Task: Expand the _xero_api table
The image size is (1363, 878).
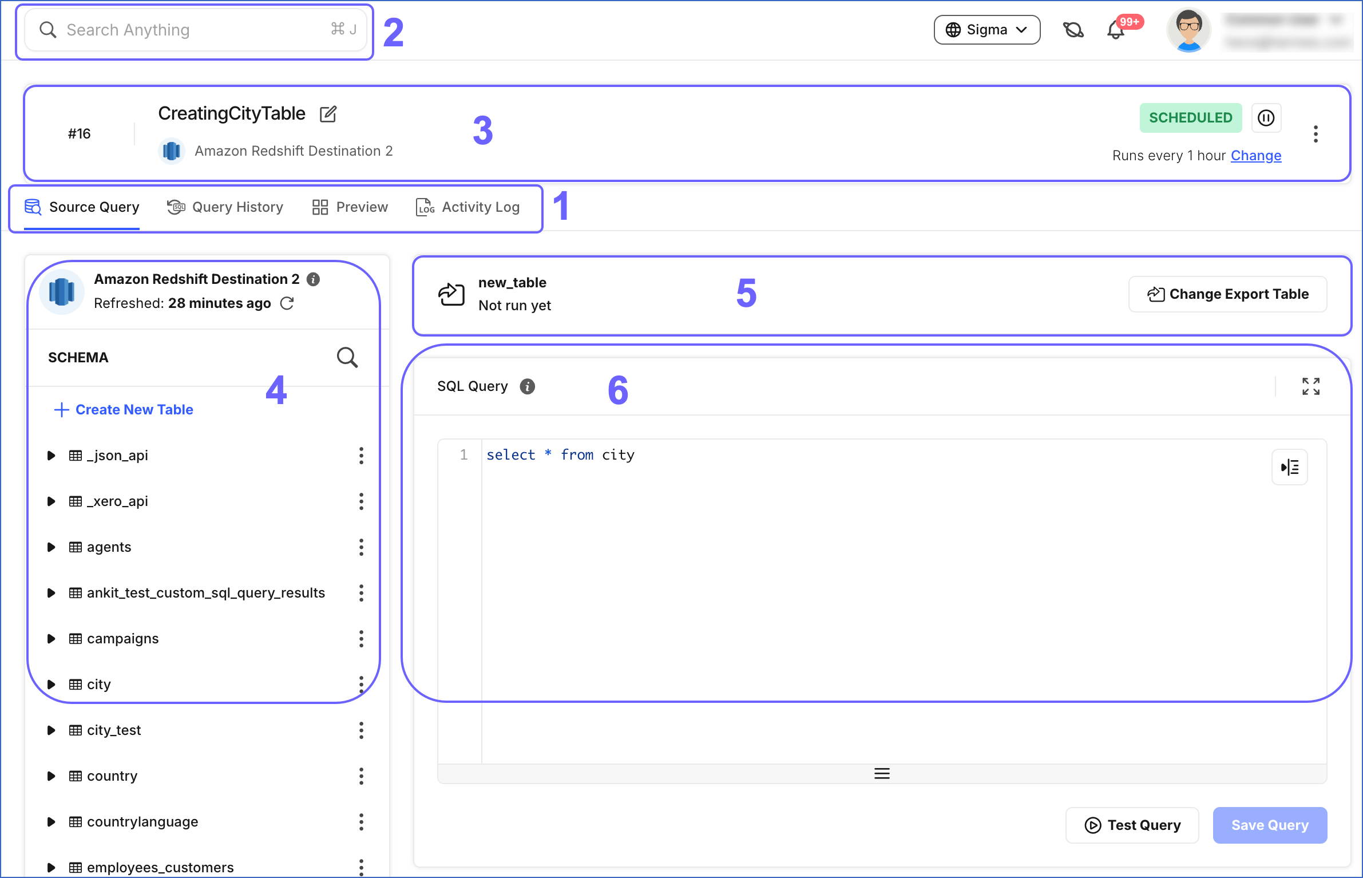Action: [51, 501]
